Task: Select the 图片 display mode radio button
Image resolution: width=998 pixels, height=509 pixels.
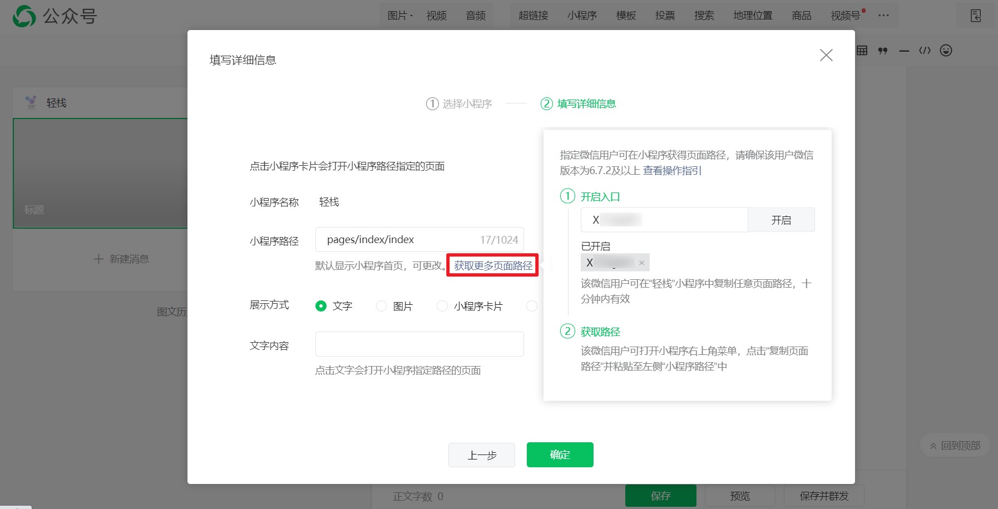Action: point(382,305)
